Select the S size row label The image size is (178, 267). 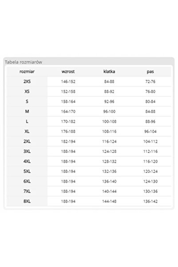coord(27,101)
